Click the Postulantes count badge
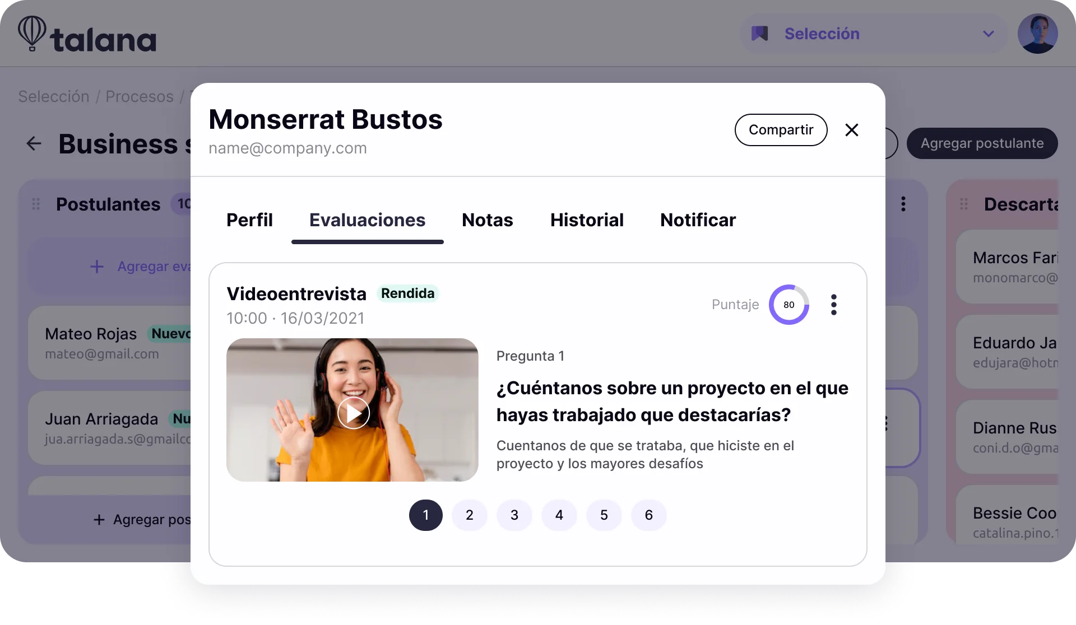1076x625 pixels. coord(182,204)
